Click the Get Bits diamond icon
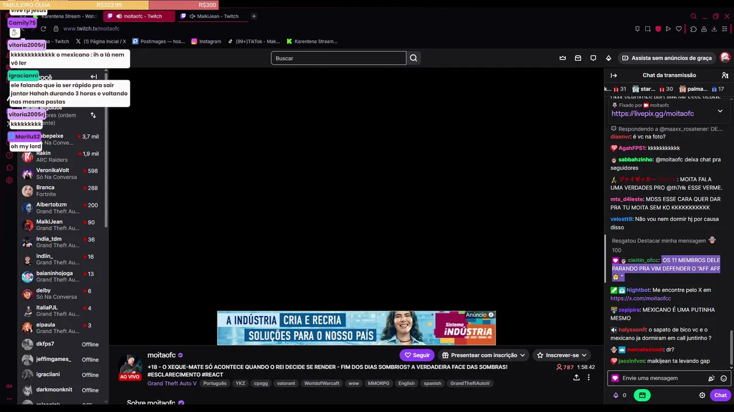Image resolution: width=734 pixels, height=412 pixels. pos(608,58)
